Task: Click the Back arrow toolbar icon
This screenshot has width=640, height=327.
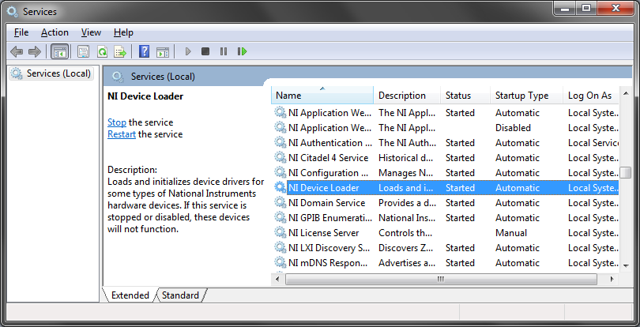Action: click(x=17, y=51)
